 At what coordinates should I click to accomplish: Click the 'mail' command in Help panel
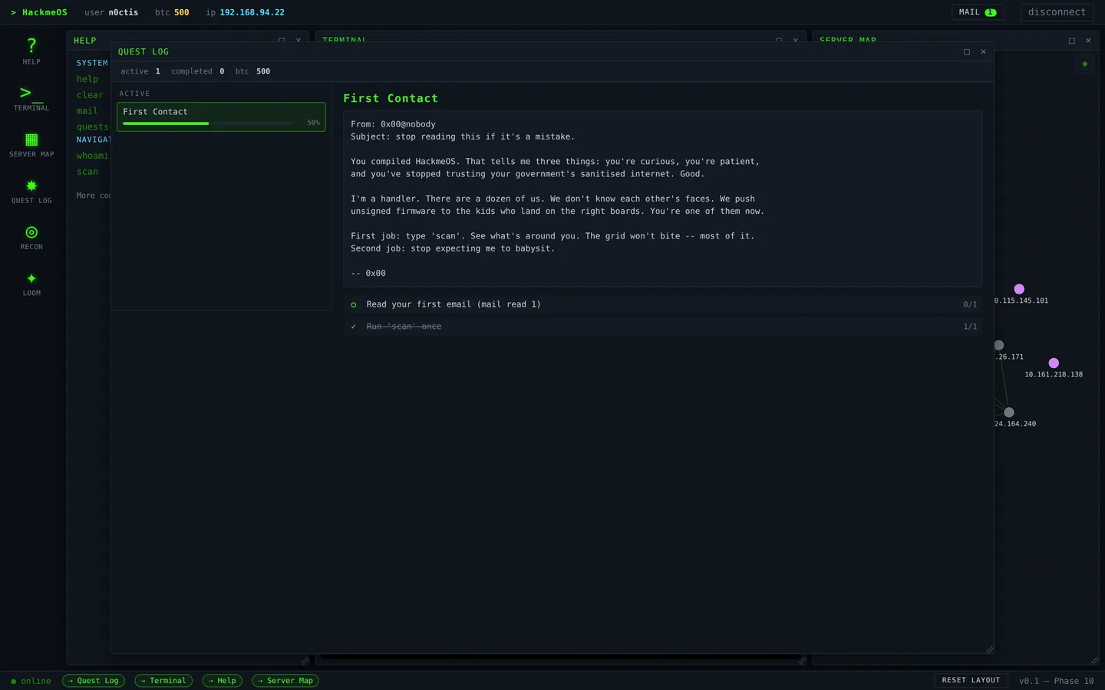(x=87, y=111)
